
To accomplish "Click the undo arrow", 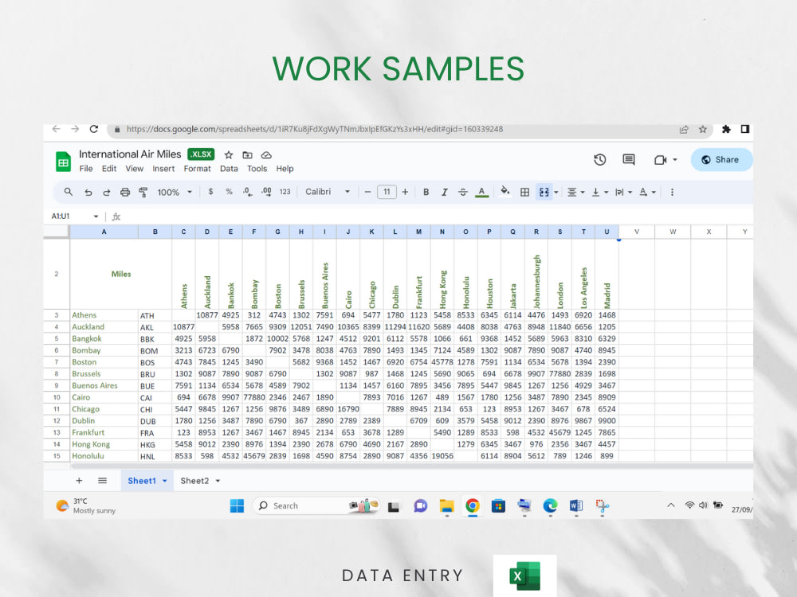I will point(88,193).
